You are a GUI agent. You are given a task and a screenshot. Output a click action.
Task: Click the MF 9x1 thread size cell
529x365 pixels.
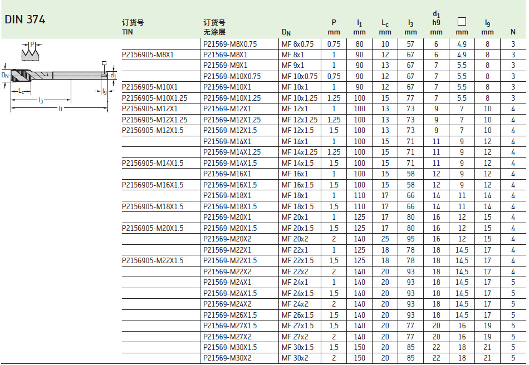(x=293, y=66)
